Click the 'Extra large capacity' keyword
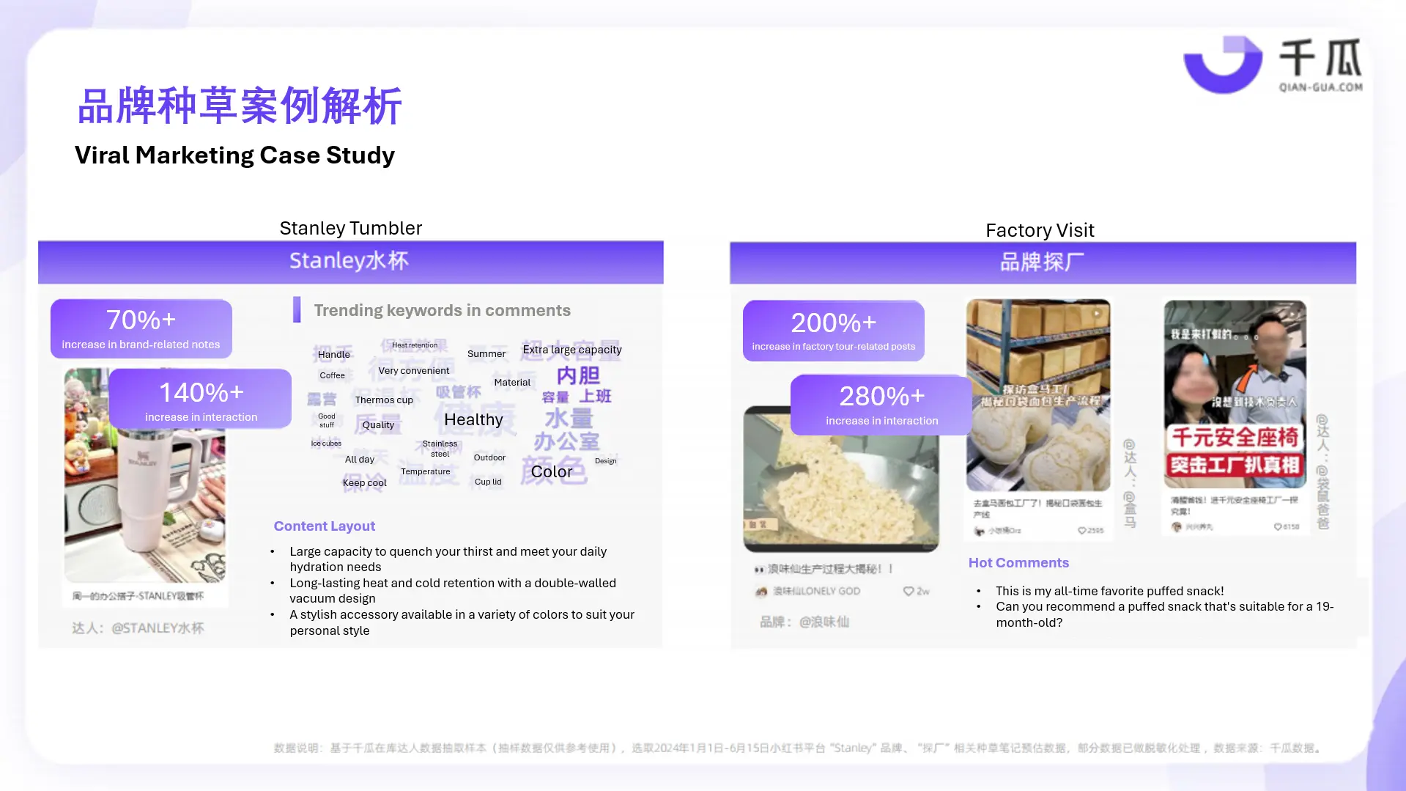The image size is (1406, 791). (x=572, y=350)
